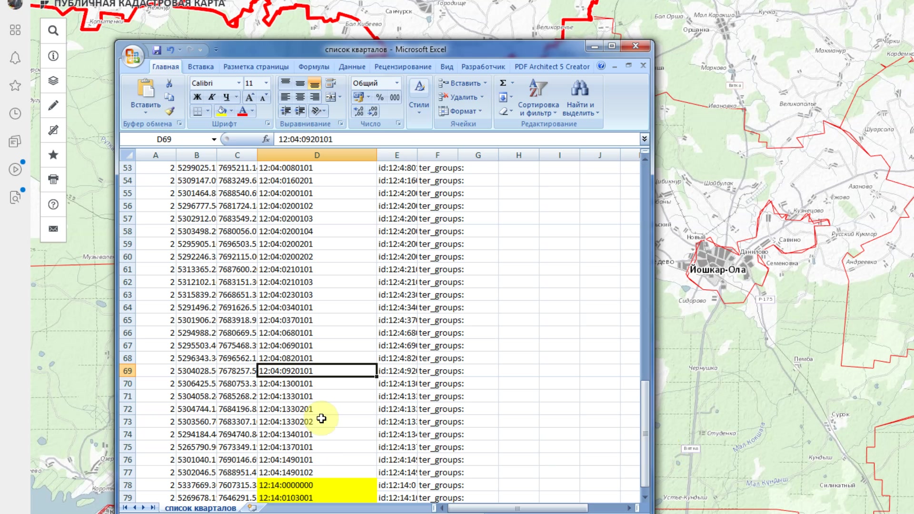Click the Вид ribbon tab
The height and width of the screenshot is (514, 914).
(x=447, y=67)
